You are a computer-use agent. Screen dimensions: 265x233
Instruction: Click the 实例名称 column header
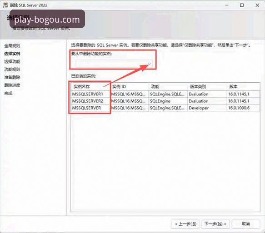tap(90, 87)
